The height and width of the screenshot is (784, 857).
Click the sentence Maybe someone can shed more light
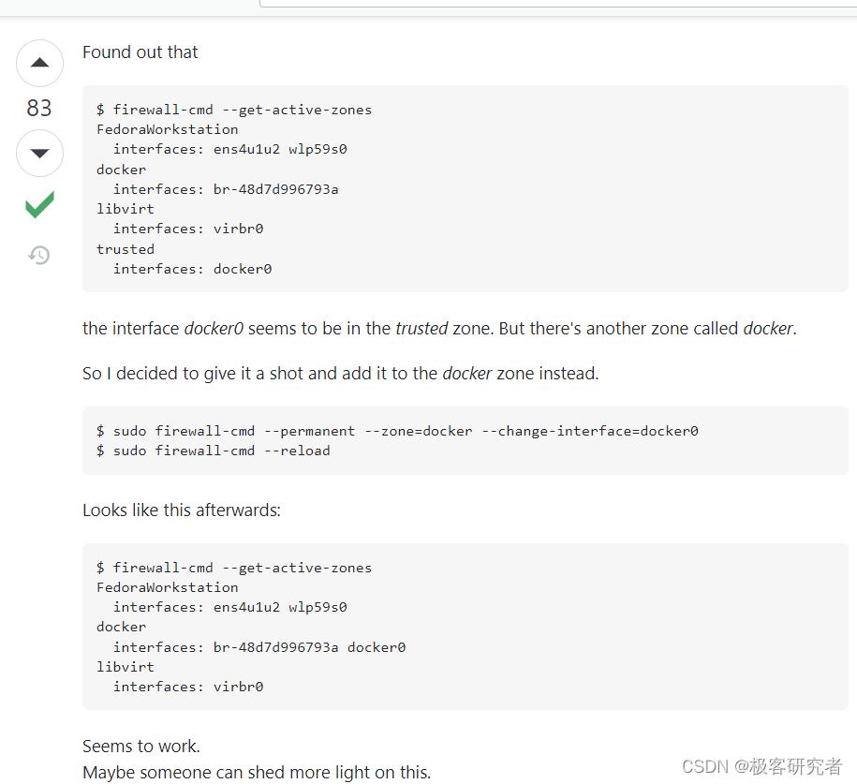(256, 772)
